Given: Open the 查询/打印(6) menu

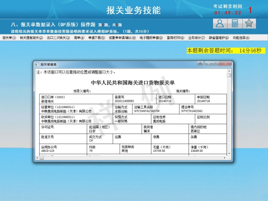Looking at the screenshot, I should [x=176, y=38].
